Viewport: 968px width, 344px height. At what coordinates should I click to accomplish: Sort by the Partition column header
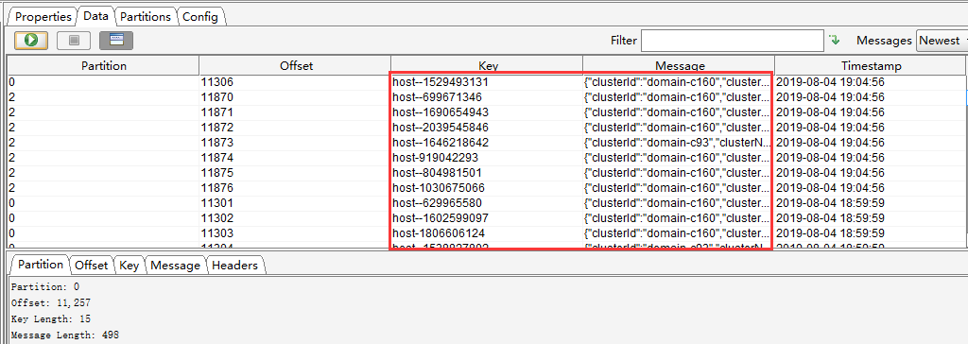click(x=104, y=65)
